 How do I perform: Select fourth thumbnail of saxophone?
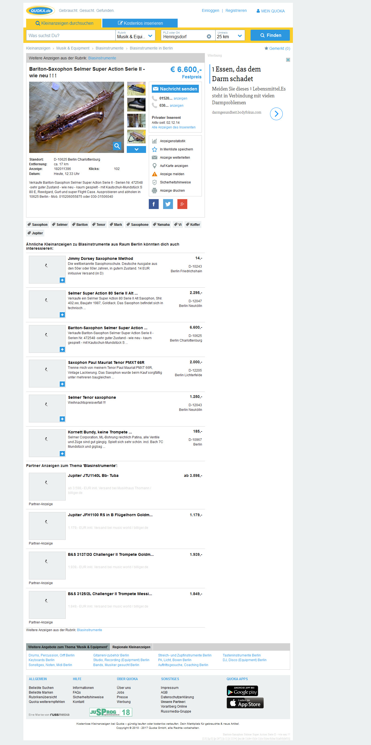(x=136, y=136)
